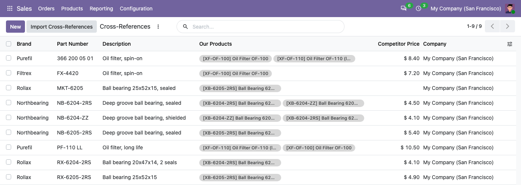Sort by the Brand column header
The width and height of the screenshot is (521, 185).
click(x=24, y=44)
